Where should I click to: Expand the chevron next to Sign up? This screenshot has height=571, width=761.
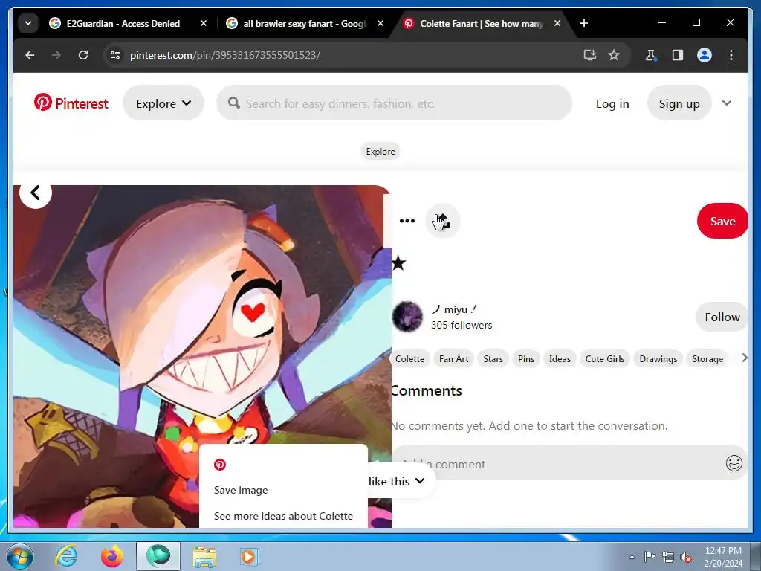pyautogui.click(x=727, y=103)
